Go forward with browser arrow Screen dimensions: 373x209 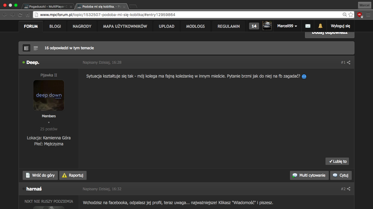coord(12,15)
